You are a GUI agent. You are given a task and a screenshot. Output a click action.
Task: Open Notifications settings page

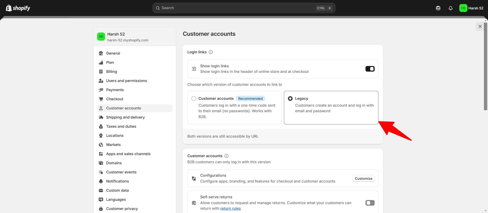coord(117,181)
